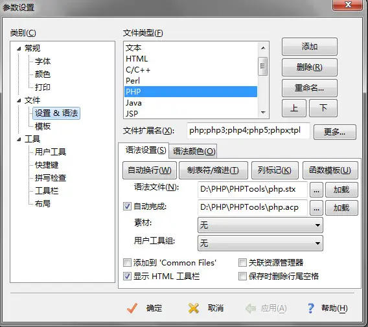368x327 pixels.
Task: Select Perl in file type list
Action: [190, 81]
